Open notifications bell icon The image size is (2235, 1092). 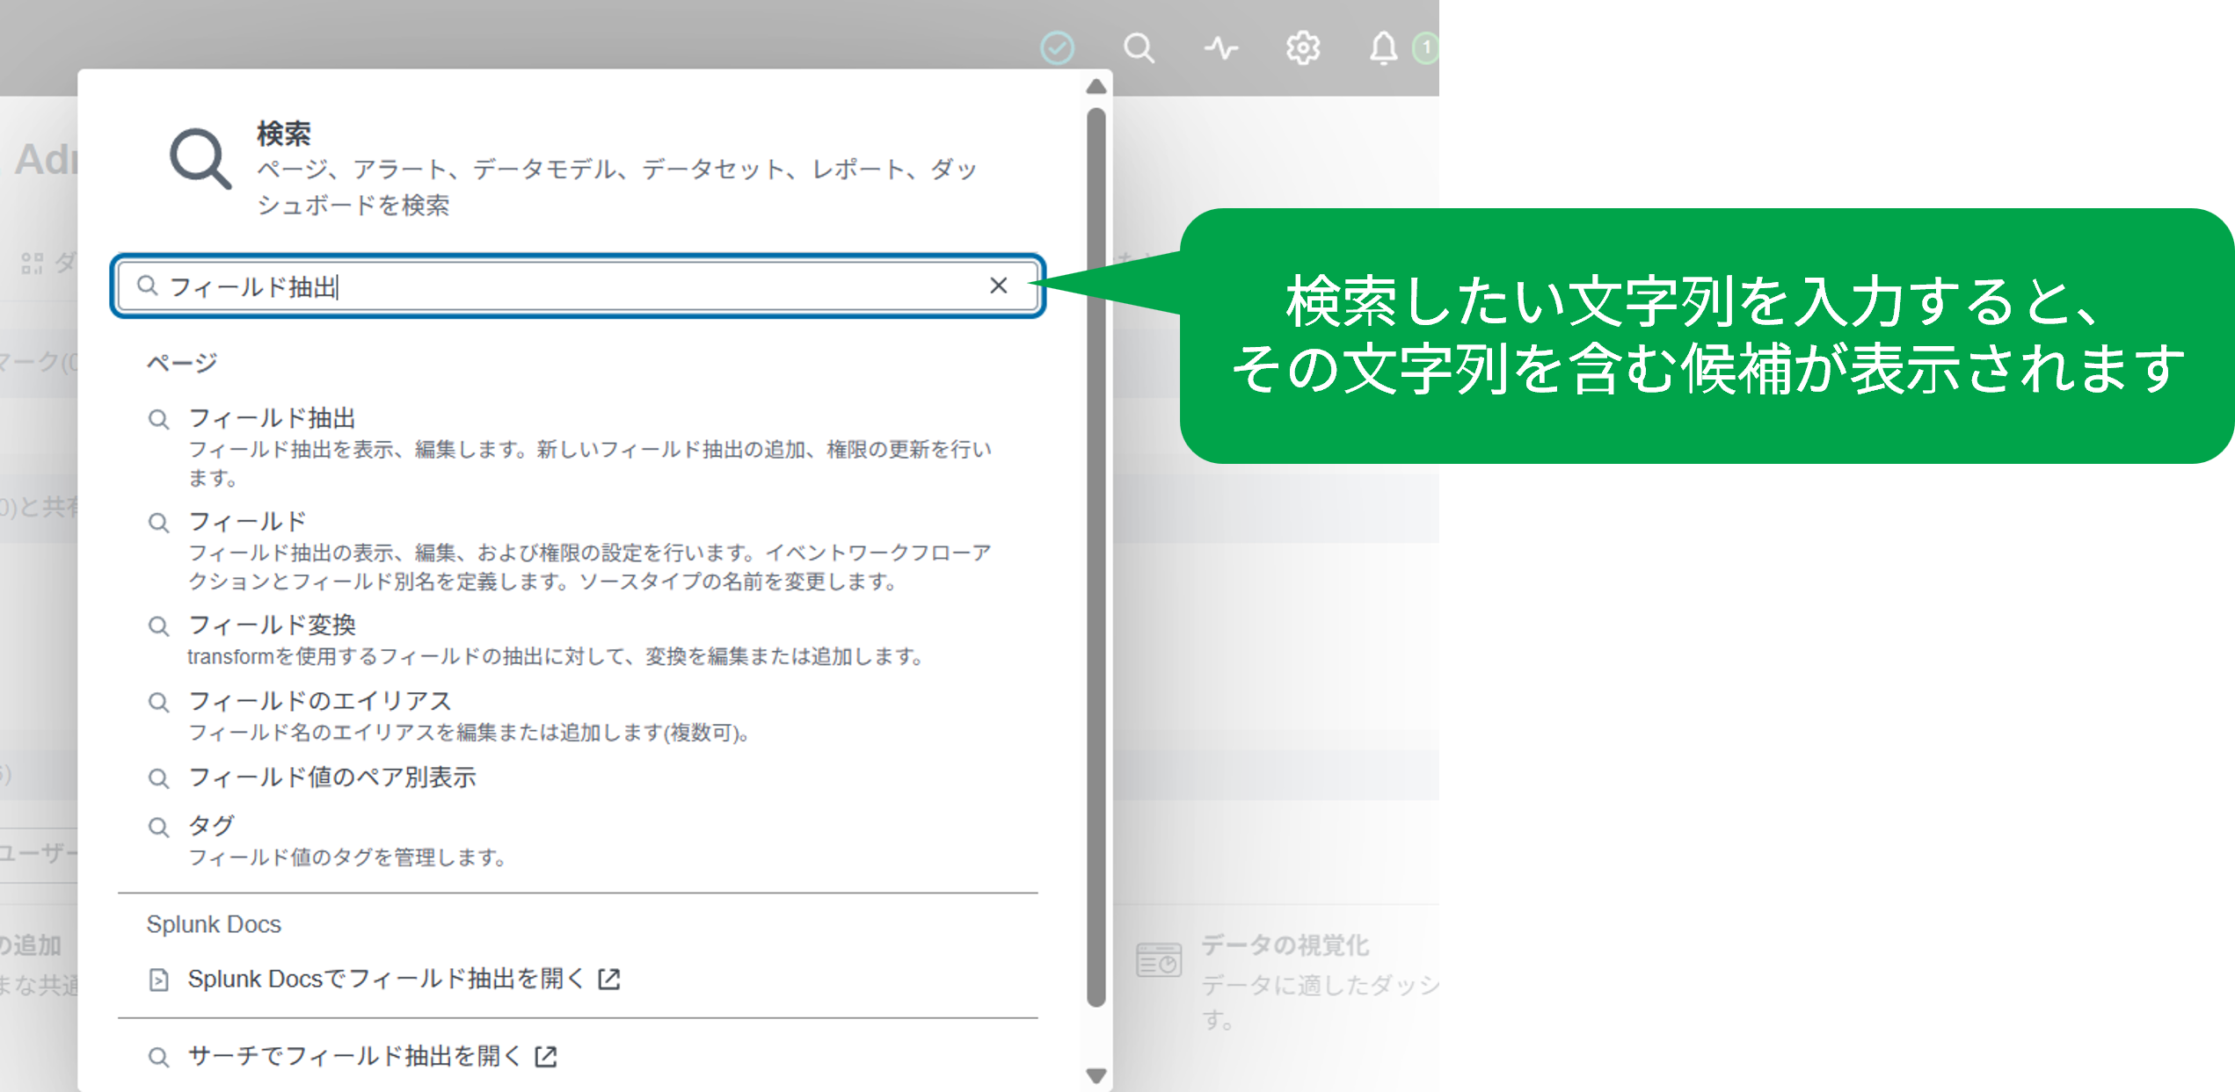tap(1383, 47)
